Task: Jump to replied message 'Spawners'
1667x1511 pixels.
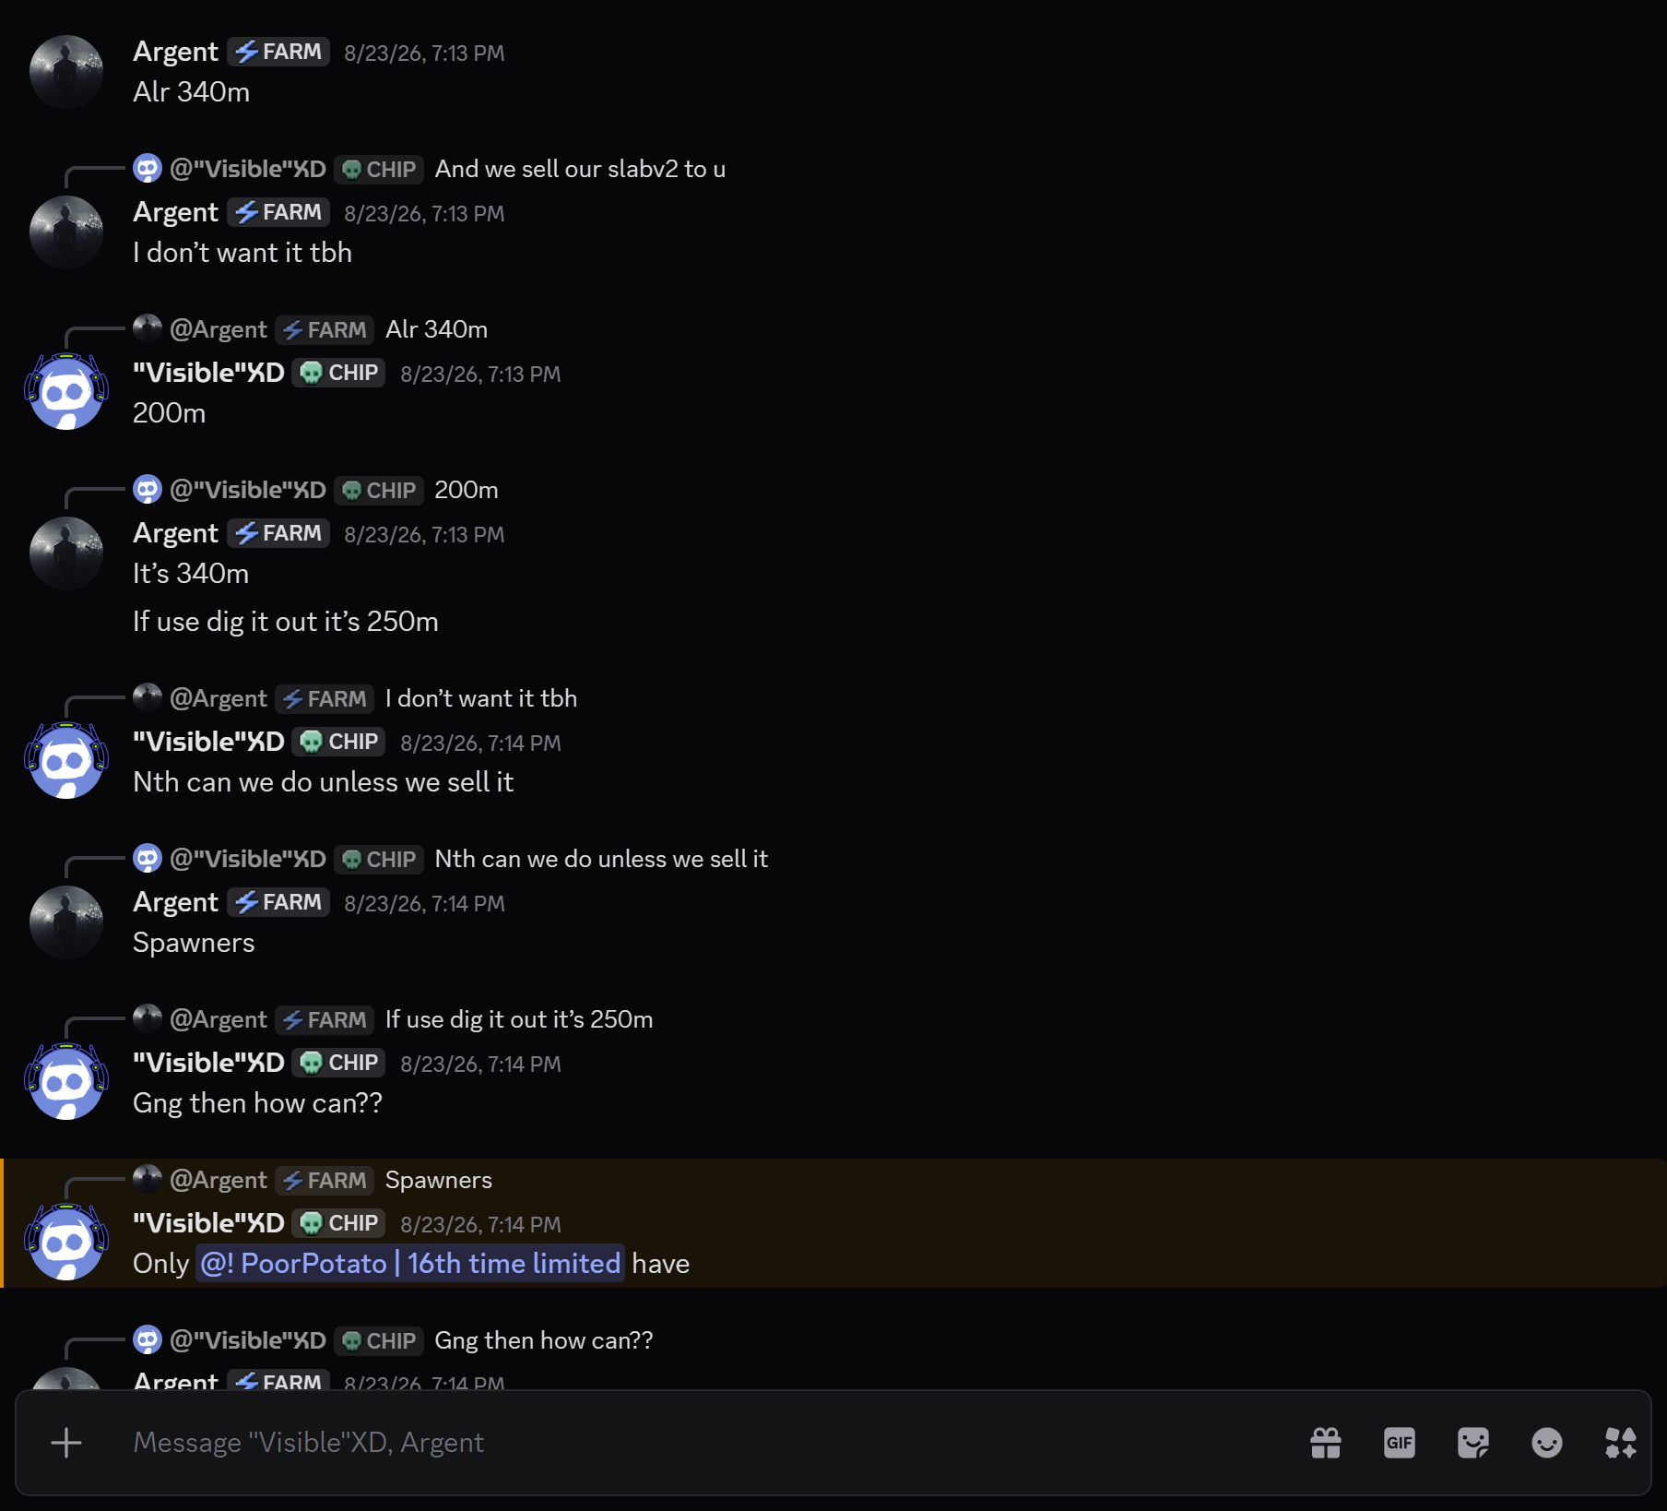Action: 439,1180
